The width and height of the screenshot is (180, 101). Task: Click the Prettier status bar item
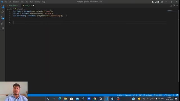[167, 95]
